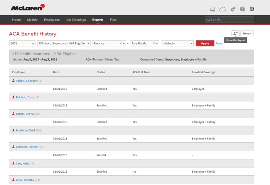Click the Active Aug 3, 2017 date range
The height and width of the screenshot is (185, 270).
(x=35, y=59)
